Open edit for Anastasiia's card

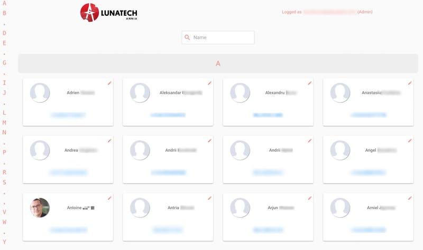410,83
